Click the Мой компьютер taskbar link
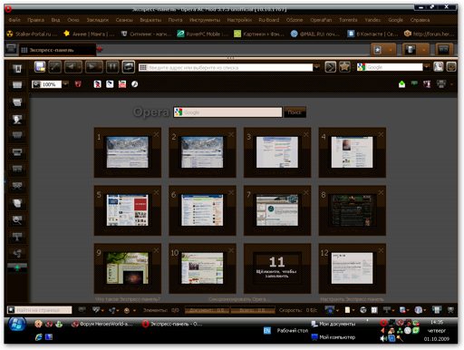The image size is (464, 350). [333, 337]
